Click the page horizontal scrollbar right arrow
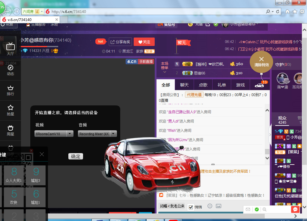This screenshot has height=221, width=307. tap(295, 216)
